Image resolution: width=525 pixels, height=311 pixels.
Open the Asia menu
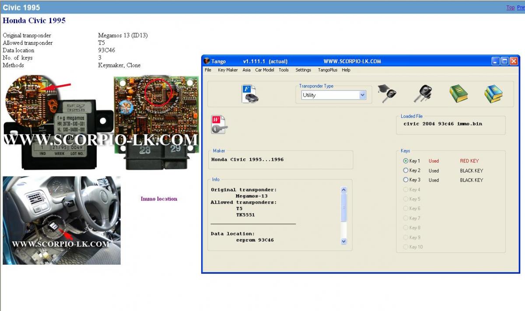pyautogui.click(x=246, y=70)
